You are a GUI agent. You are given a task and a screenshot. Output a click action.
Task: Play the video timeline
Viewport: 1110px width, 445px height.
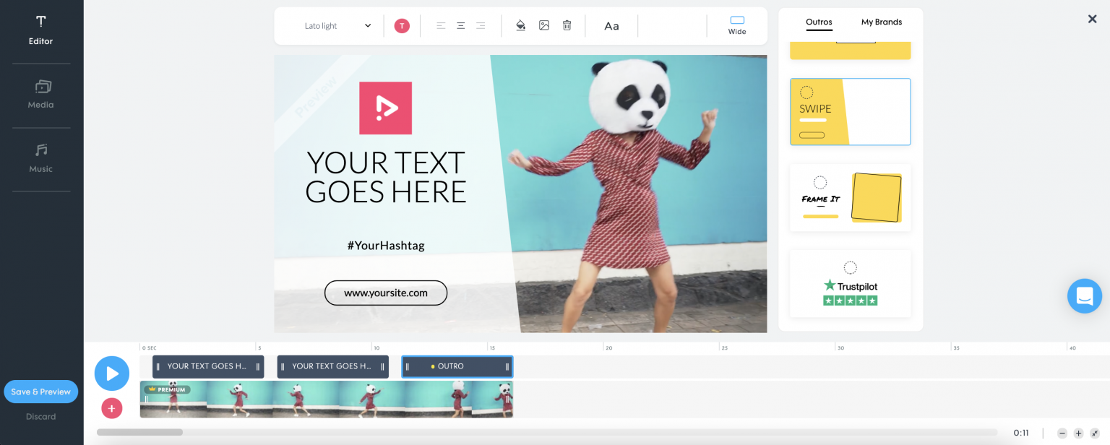[112, 373]
